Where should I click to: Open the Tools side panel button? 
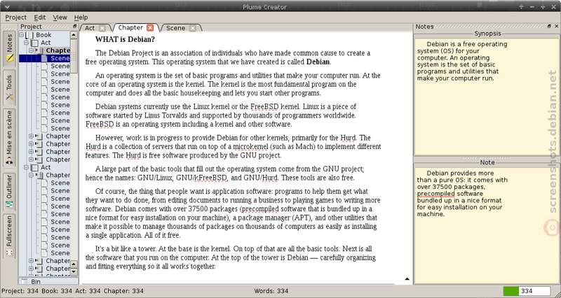click(9, 87)
